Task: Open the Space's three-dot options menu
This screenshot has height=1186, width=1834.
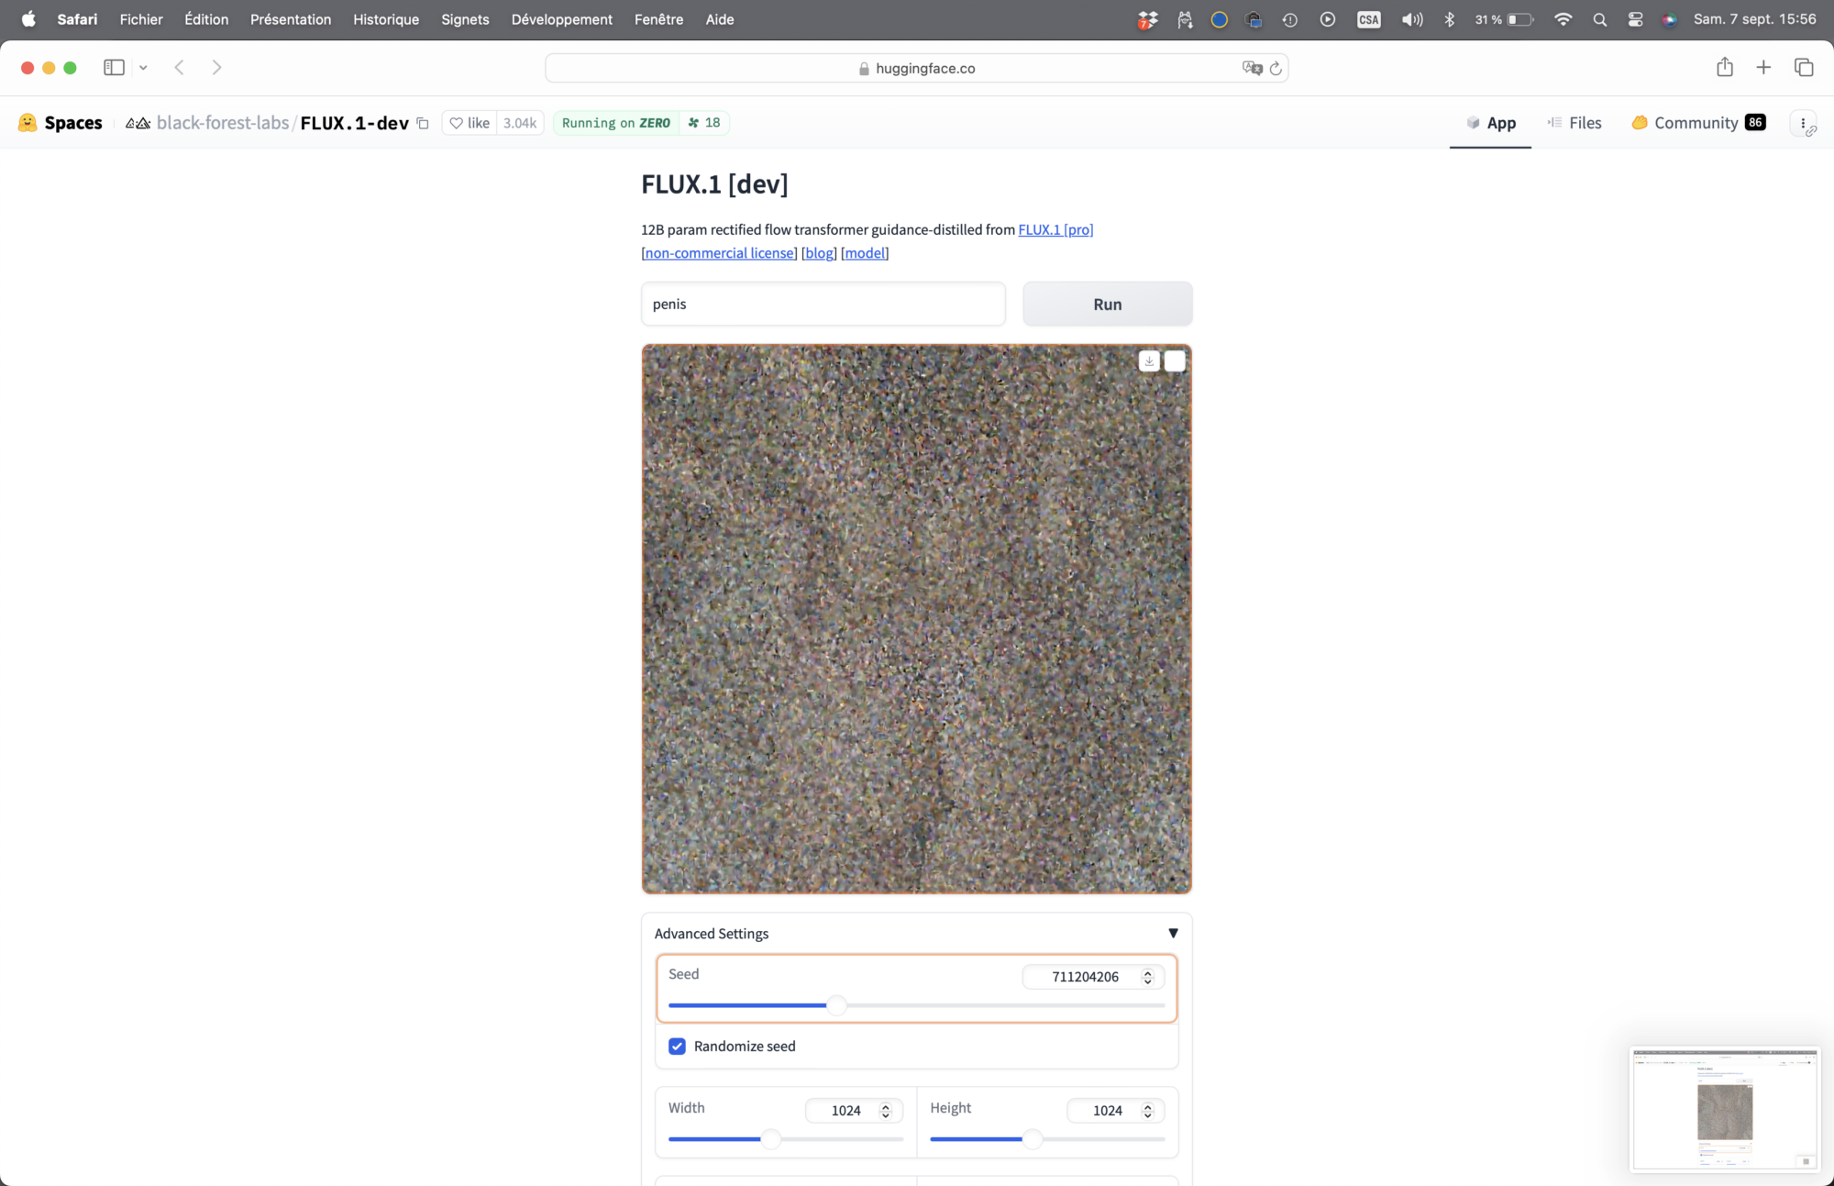Action: 1803,123
